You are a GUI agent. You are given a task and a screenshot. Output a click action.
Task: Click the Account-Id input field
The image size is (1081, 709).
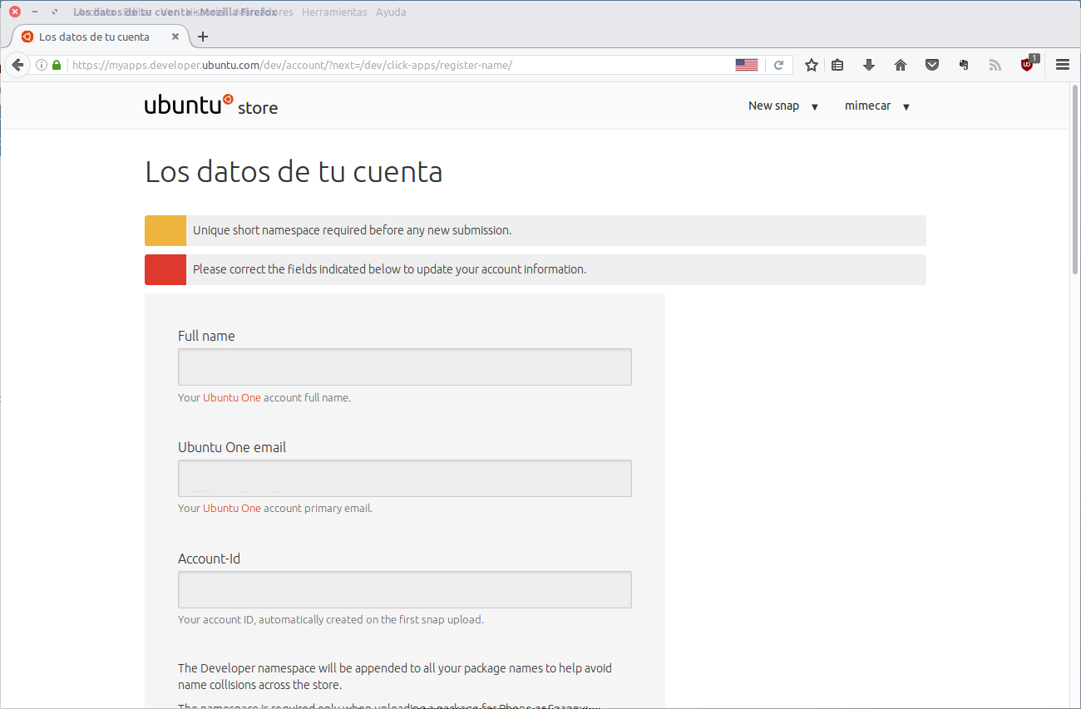click(405, 589)
